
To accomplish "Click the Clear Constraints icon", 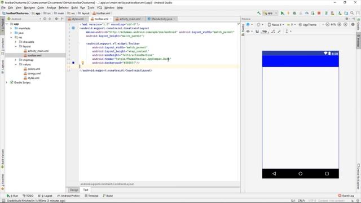I will point(273,32).
